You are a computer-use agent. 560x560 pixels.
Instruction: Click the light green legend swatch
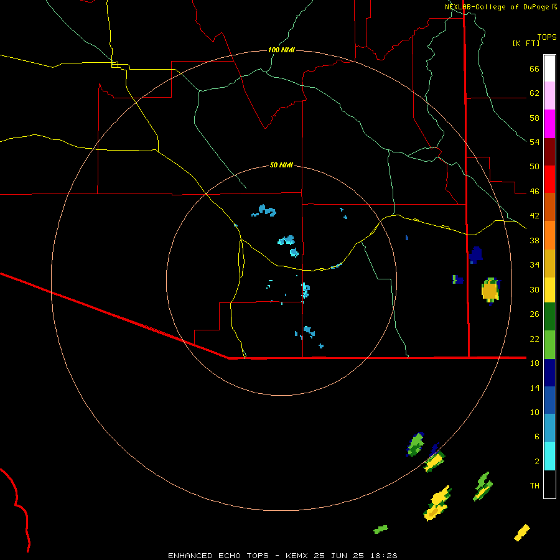click(x=549, y=345)
